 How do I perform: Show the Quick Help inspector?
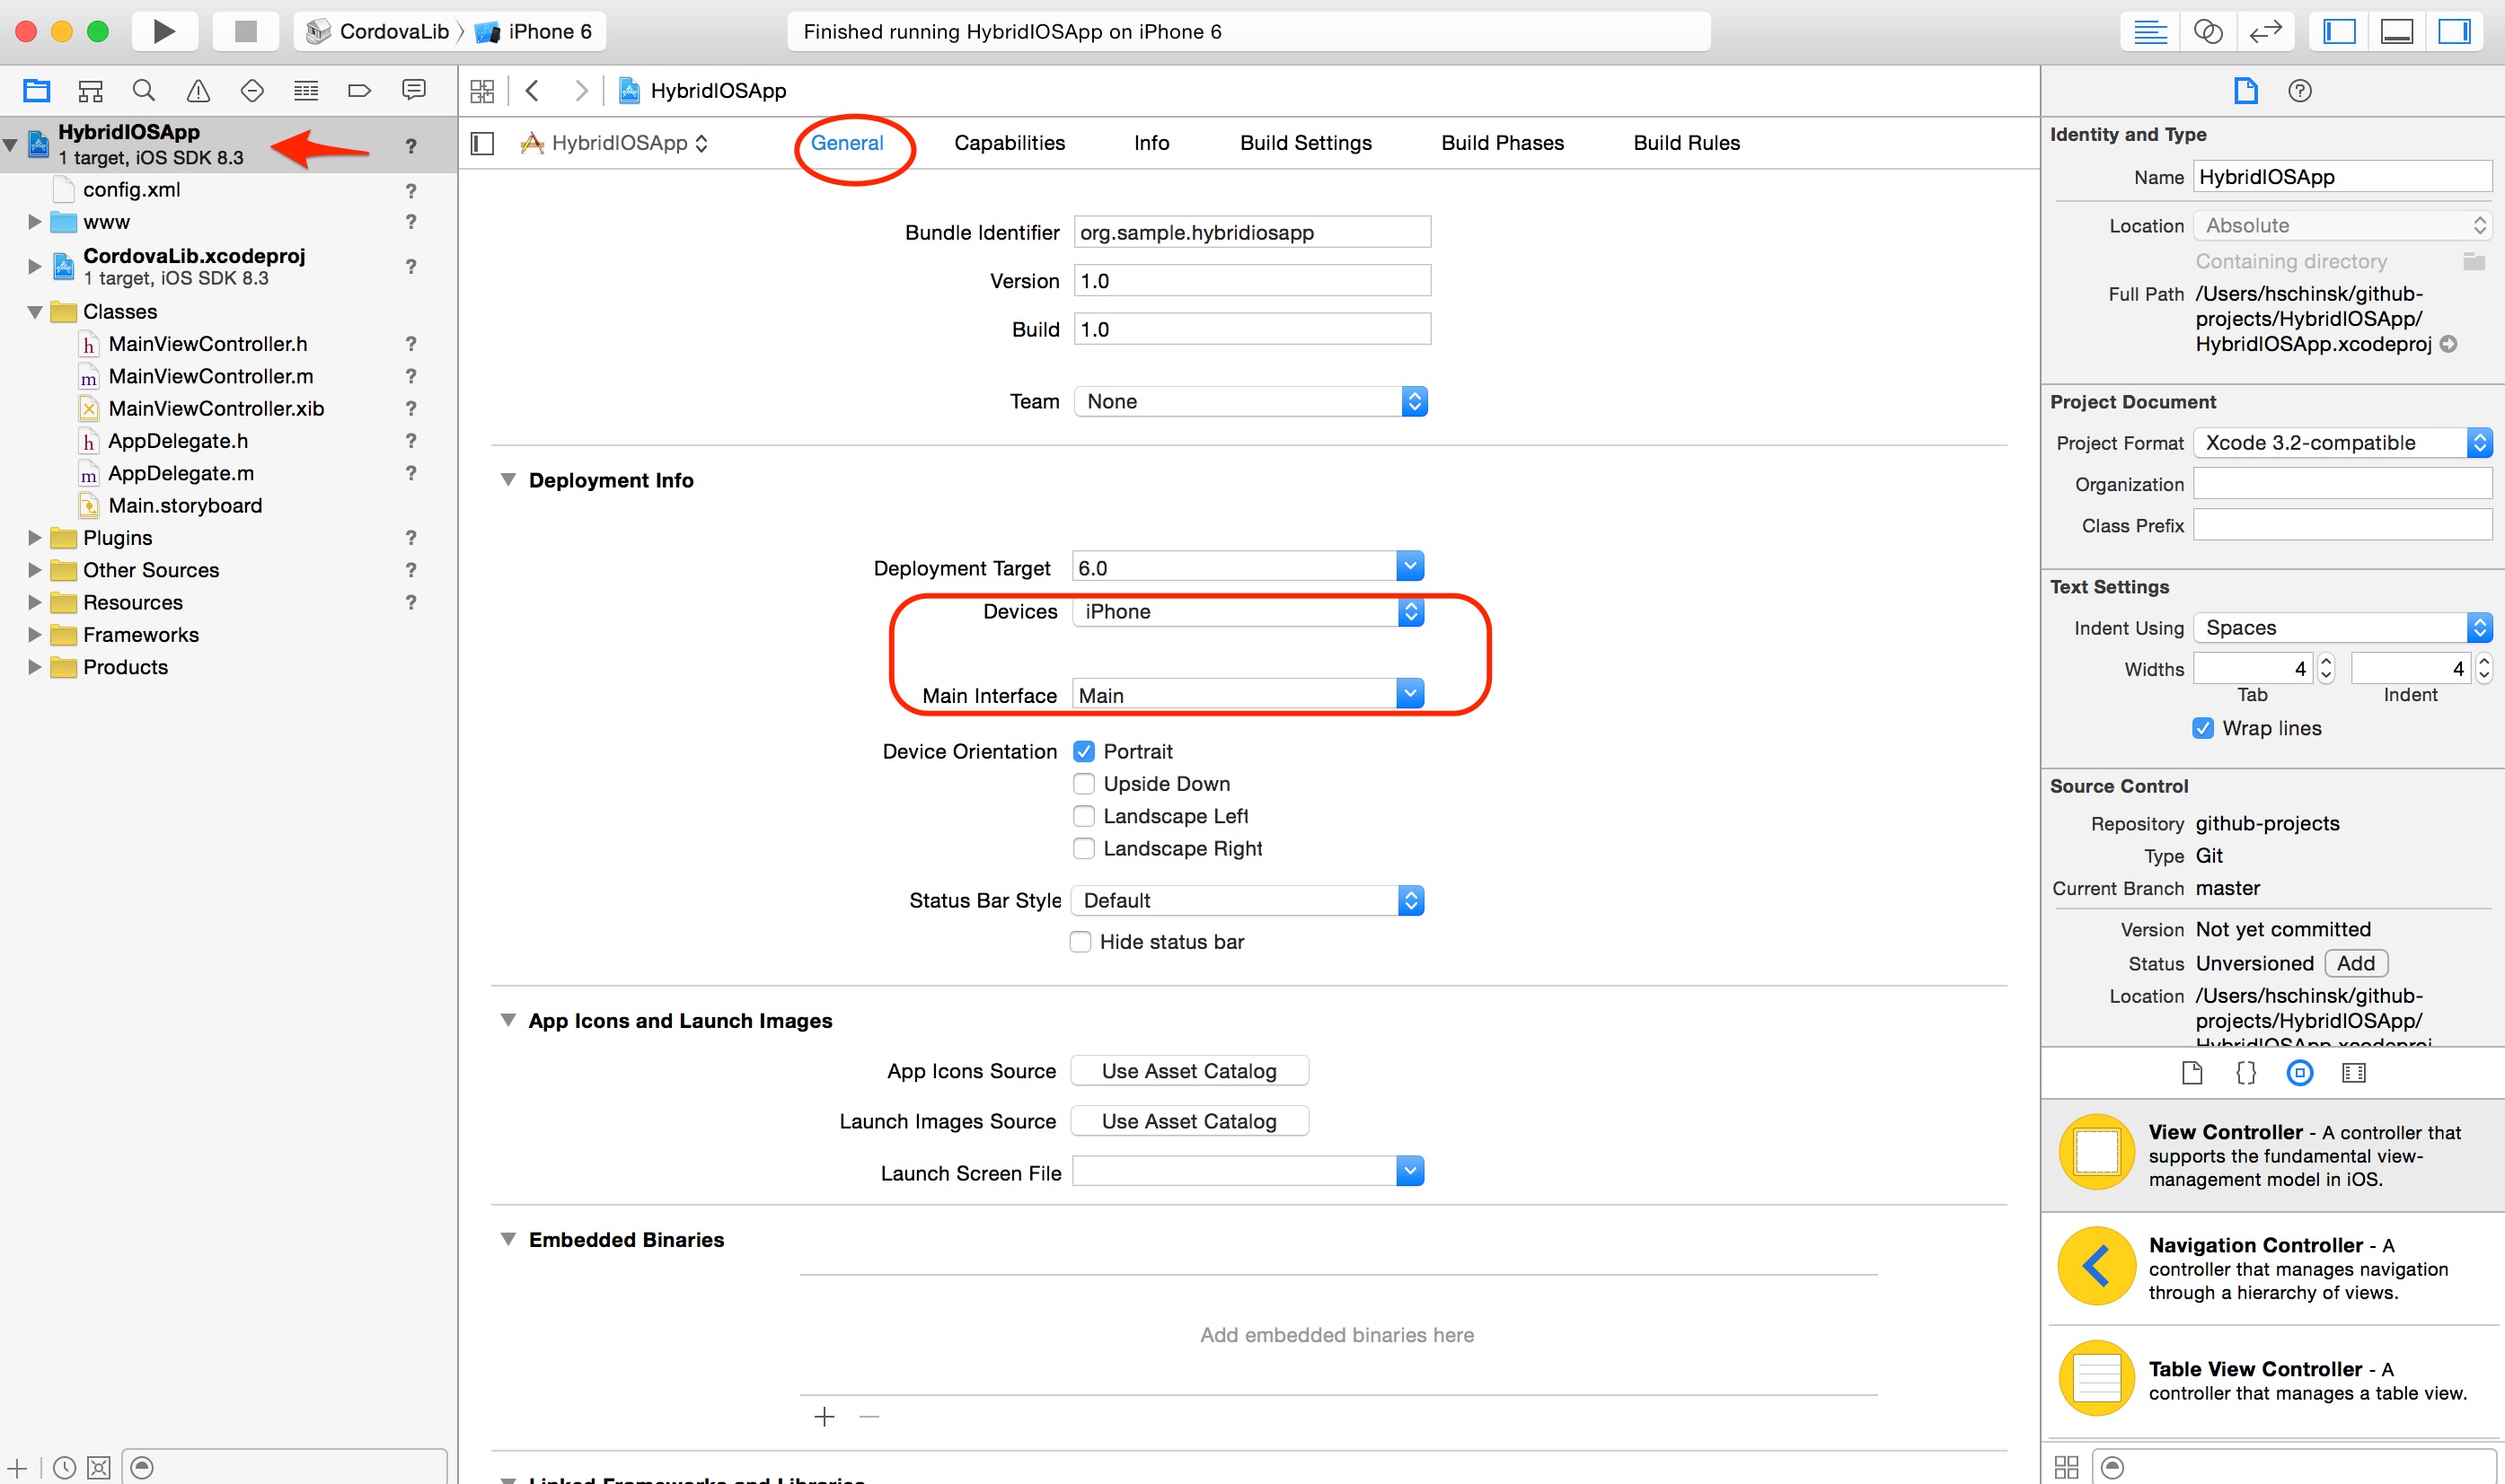[x=2300, y=91]
